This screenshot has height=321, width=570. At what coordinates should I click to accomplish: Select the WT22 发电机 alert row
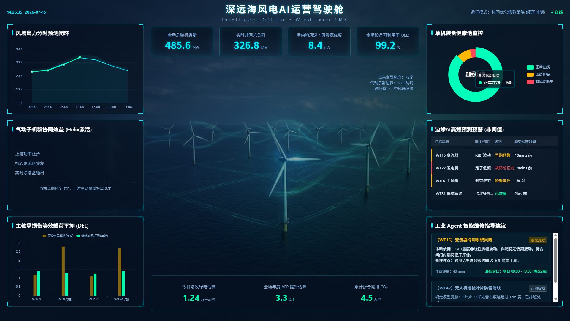click(x=494, y=168)
